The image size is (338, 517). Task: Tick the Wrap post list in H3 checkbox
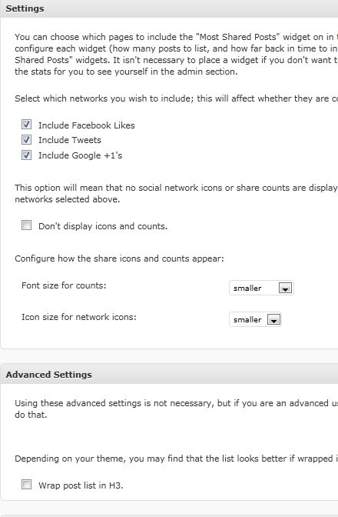pyautogui.click(x=26, y=485)
